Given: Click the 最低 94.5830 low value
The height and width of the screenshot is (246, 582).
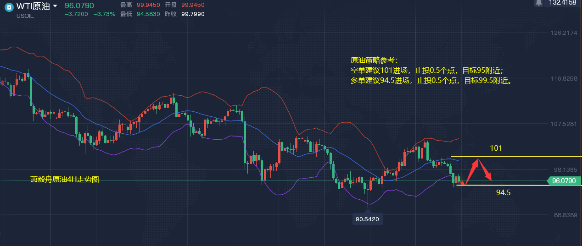Looking at the screenshot, I should [x=148, y=14].
